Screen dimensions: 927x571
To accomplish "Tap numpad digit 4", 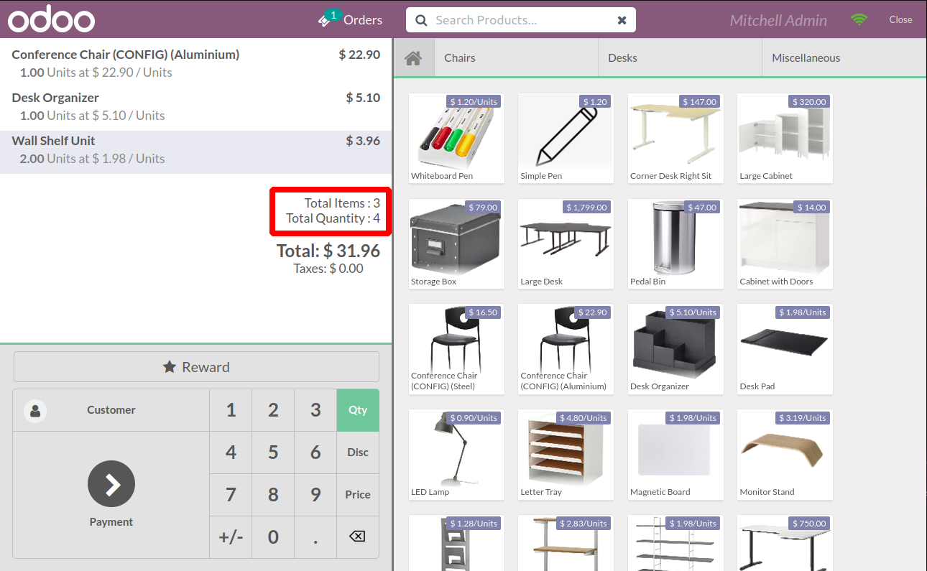I will (231, 452).
